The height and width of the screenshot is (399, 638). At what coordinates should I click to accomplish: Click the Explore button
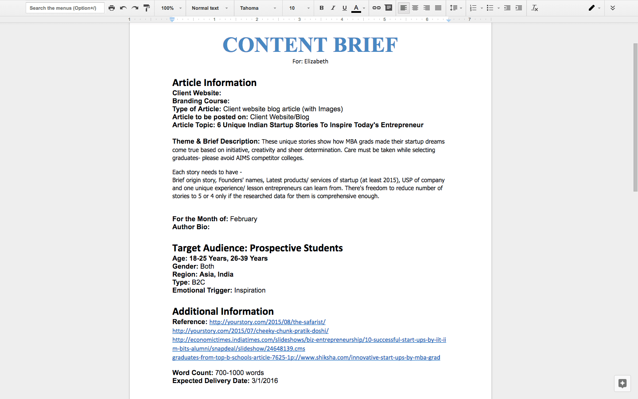tap(622, 383)
